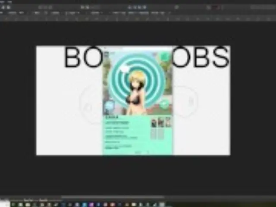The height and width of the screenshot is (207, 276).
Task: Click the blue square icon left of character
Action: (x=110, y=106)
